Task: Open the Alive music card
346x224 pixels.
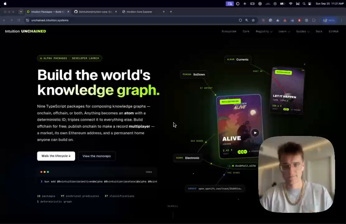Action: [x=240, y=127]
